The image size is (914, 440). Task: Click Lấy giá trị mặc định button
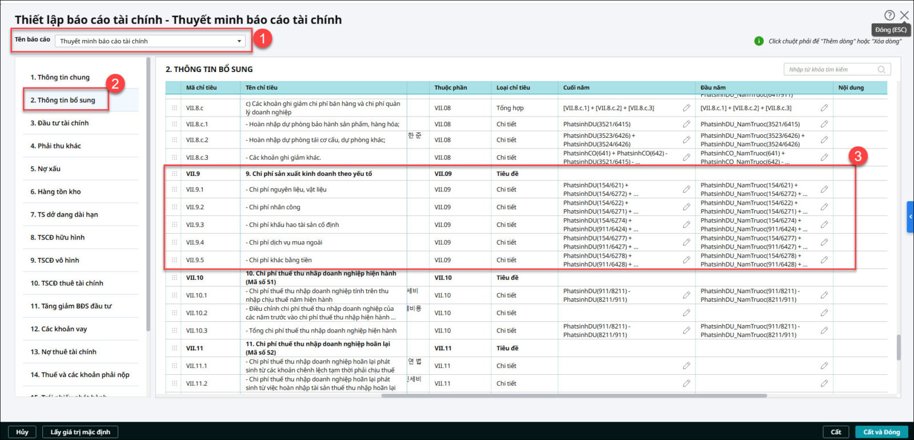point(81,432)
